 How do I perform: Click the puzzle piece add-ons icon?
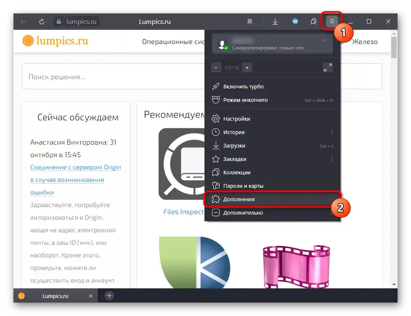coord(216,199)
